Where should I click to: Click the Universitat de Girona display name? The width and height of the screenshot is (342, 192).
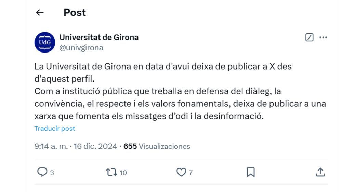pyautogui.click(x=99, y=38)
